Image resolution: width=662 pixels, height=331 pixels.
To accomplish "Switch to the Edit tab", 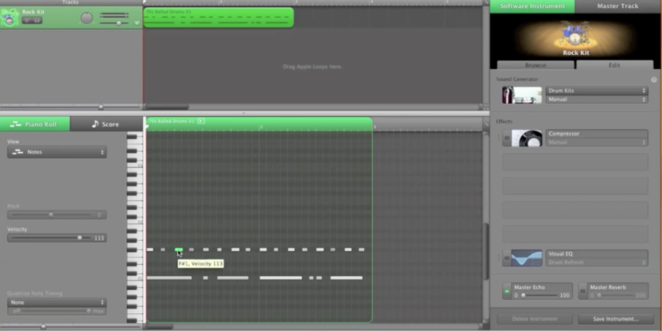I will 615,65.
